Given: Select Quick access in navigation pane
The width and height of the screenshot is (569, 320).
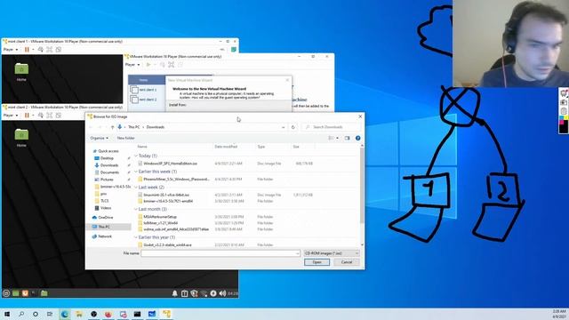Looking at the screenshot, I should tap(108, 151).
